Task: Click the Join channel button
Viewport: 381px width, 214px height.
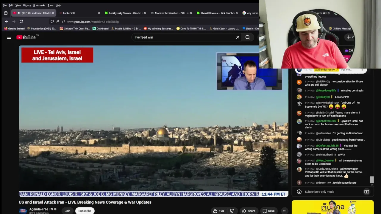Action: (x=68, y=211)
